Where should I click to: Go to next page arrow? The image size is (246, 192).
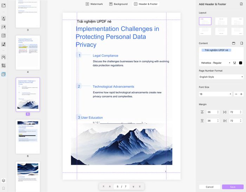pyautogui.click(x=134, y=186)
